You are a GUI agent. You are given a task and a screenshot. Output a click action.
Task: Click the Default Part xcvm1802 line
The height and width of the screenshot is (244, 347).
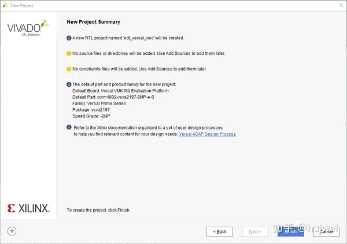coord(113,97)
